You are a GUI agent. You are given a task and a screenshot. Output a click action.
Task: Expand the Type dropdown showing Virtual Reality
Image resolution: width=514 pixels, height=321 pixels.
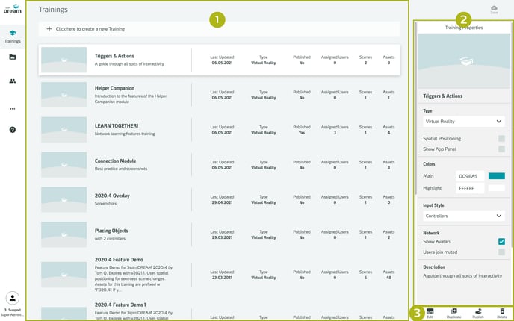pos(463,121)
